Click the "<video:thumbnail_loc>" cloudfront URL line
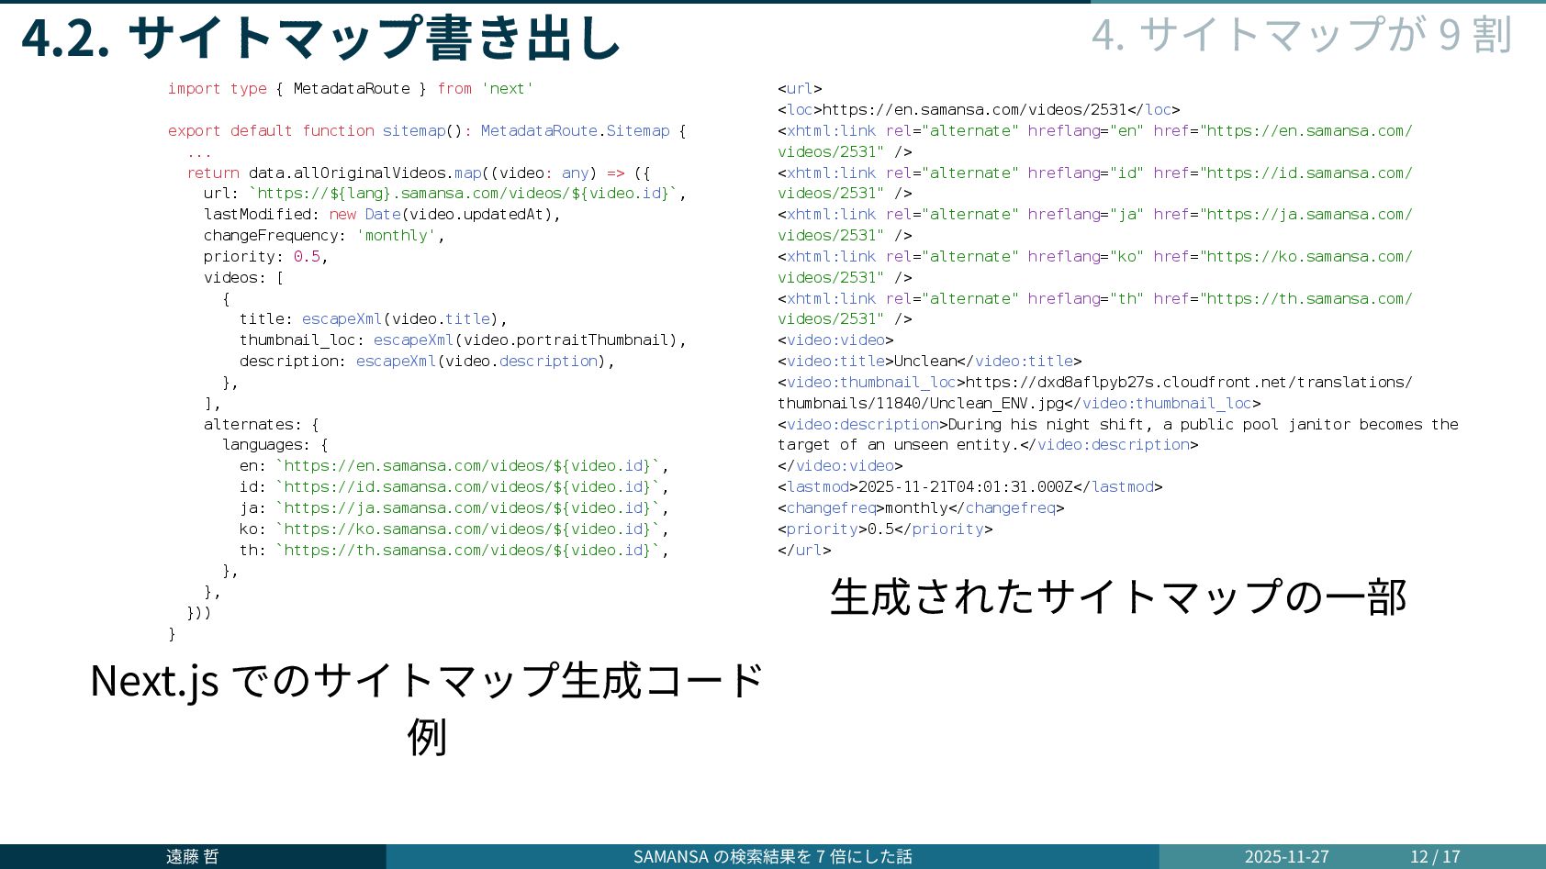1546x869 pixels. pyautogui.click(x=1095, y=392)
